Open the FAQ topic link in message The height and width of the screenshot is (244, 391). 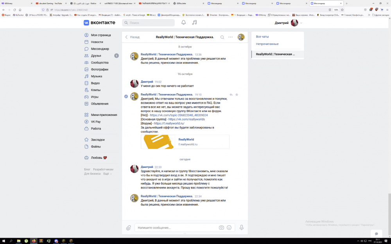[179, 115]
